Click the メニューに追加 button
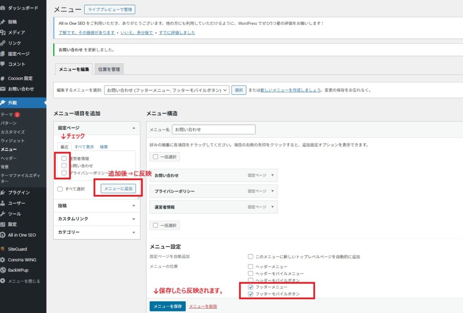 118,189
